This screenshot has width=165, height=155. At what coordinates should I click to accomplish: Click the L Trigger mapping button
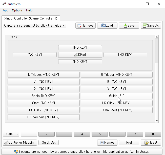click(44, 75)
